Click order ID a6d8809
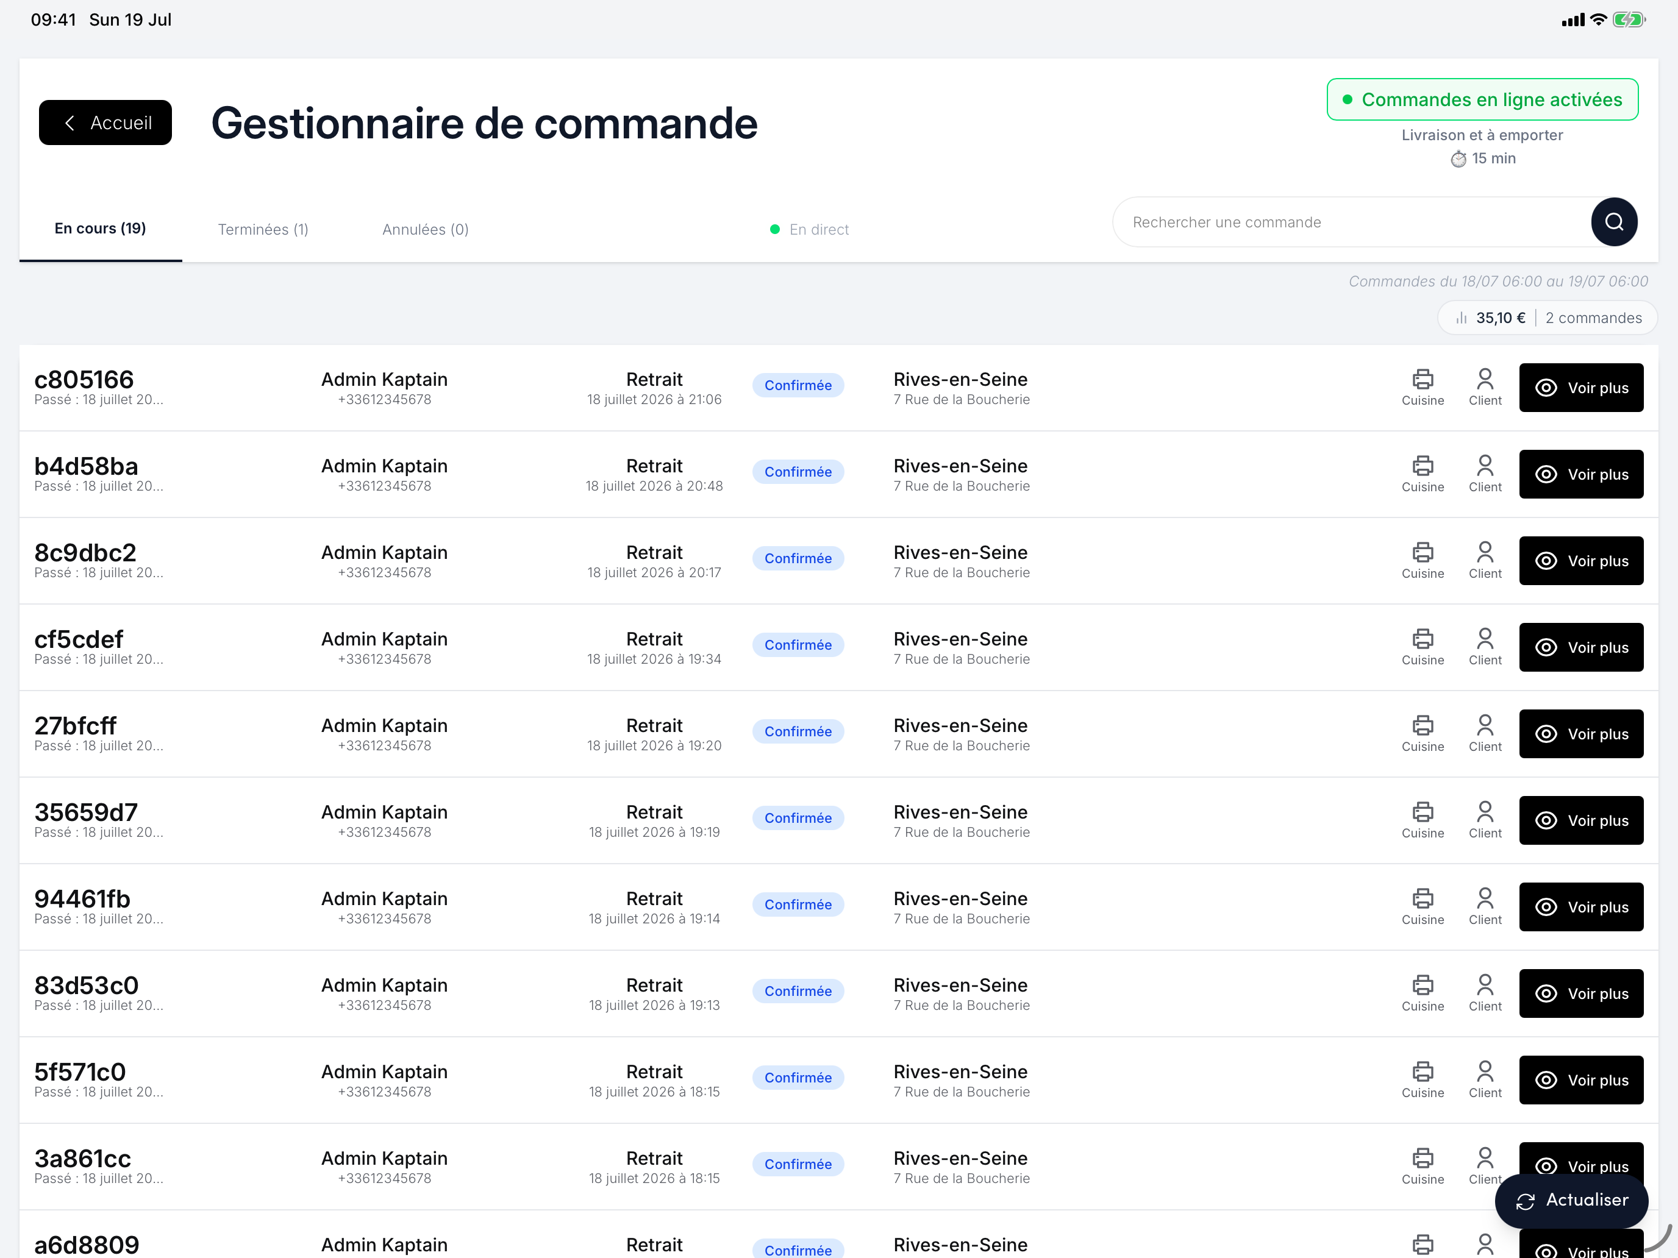Screen dimensions: 1678x1258 click(87, 1245)
